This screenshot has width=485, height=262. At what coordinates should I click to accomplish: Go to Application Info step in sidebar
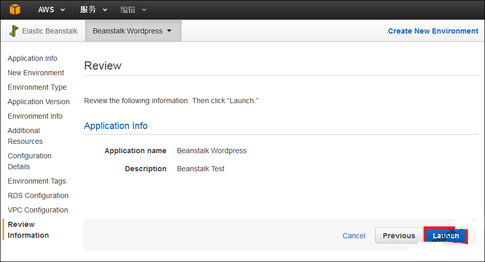[x=33, y=58]
